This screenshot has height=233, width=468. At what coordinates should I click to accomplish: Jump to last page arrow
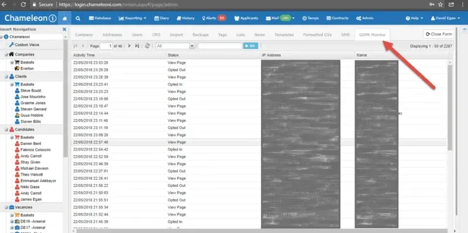[137, 46]
